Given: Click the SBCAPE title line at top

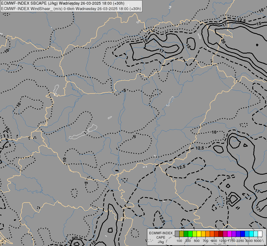Looking at the screenshot, I should coord(62,3).
